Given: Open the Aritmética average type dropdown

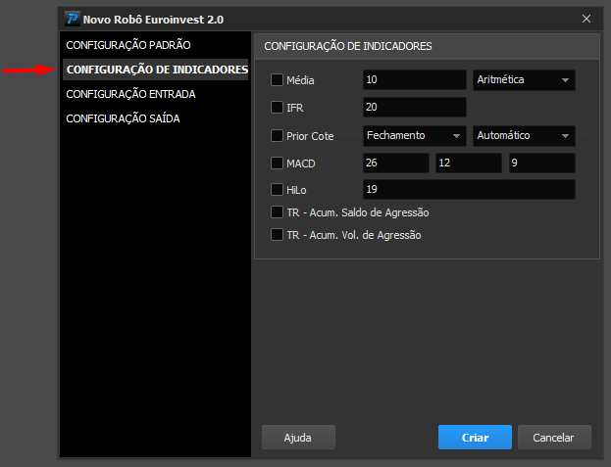Looking at the screenshot, I should tap(524, 80).
